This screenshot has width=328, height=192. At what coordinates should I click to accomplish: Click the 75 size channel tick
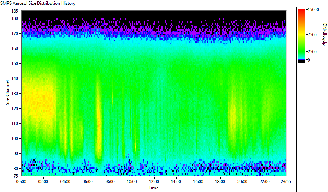tap(16, 176)
